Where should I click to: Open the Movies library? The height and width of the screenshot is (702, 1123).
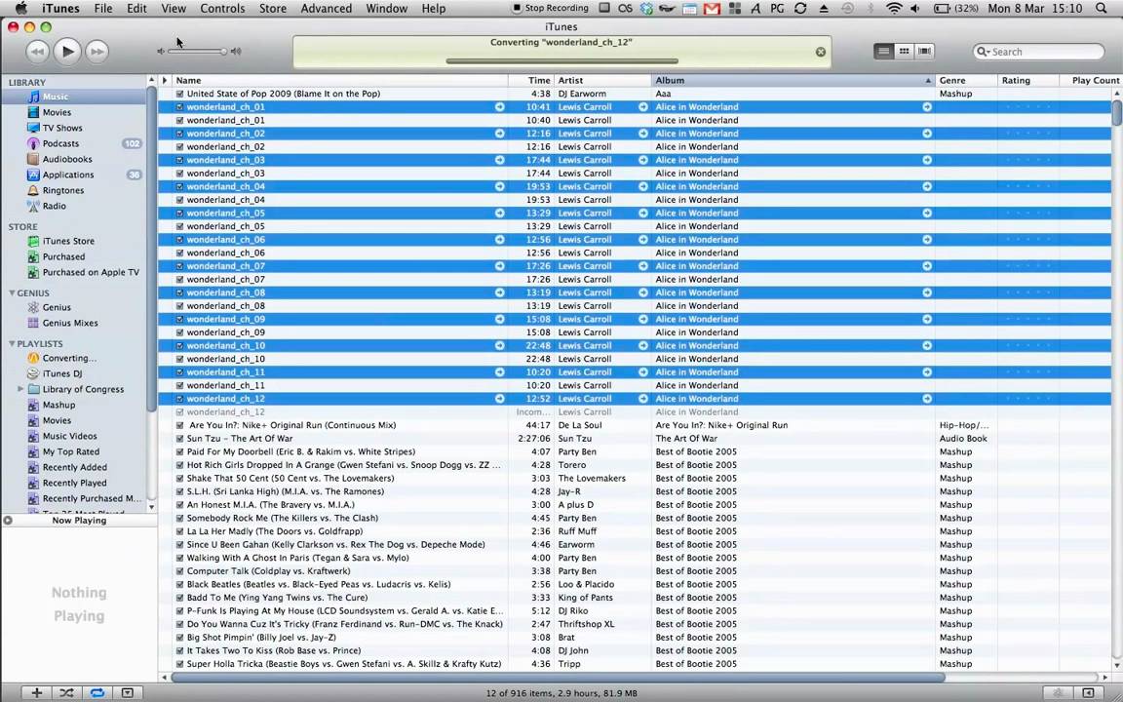(x=57, y=112)
